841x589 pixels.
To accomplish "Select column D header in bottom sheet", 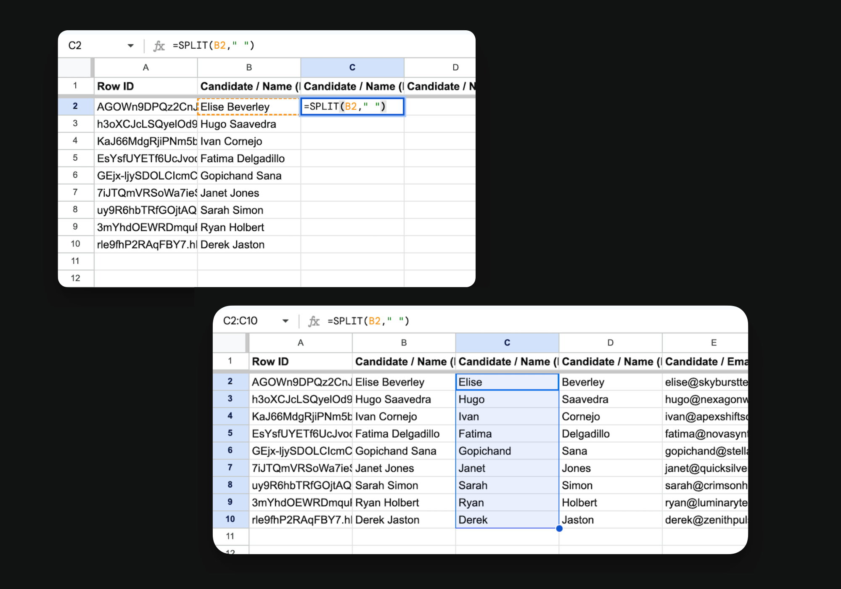I will (x=611, y=343).
